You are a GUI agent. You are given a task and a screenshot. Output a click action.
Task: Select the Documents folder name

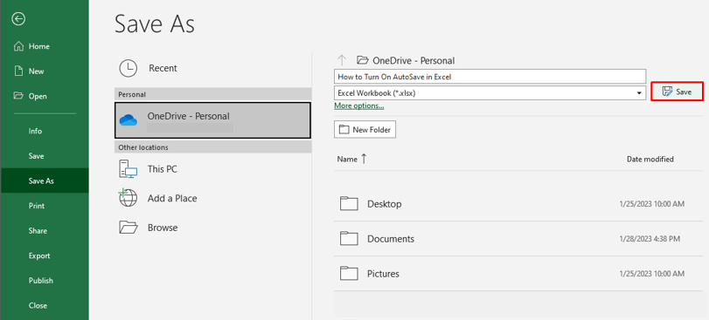[x=391, y=239]
